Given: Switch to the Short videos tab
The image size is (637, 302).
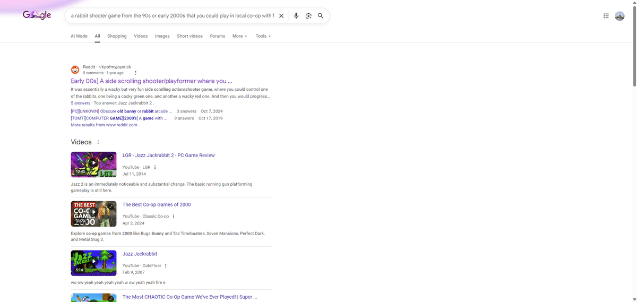Looking at the screenshot, I should (190, 36).
